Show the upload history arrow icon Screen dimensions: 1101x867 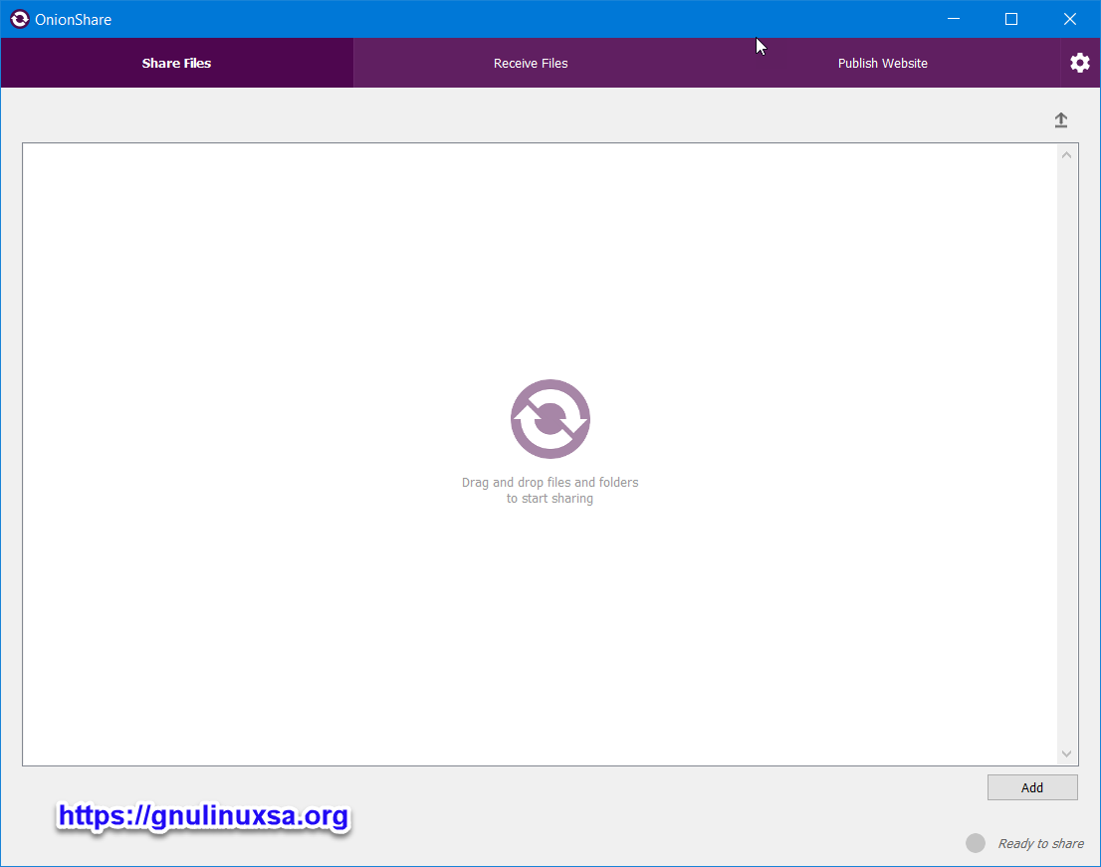pos(1061,120)
